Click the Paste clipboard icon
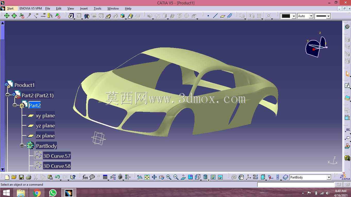 [50, 177]
